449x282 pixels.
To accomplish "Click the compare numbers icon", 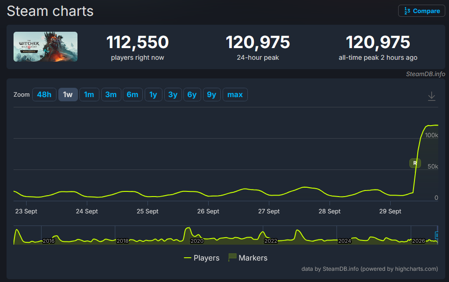I will click(407, 11).
